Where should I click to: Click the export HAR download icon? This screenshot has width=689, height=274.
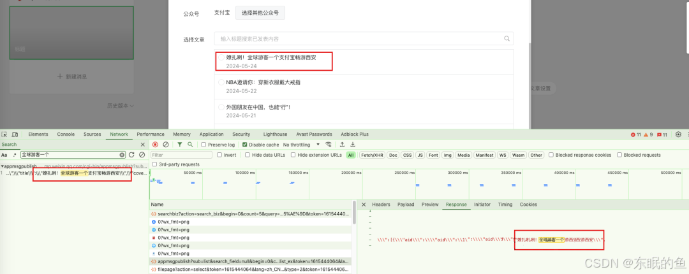coord(352,145)
